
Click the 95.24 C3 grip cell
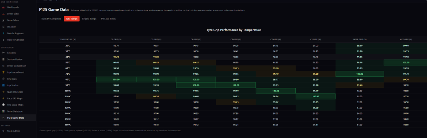point(236,125)
